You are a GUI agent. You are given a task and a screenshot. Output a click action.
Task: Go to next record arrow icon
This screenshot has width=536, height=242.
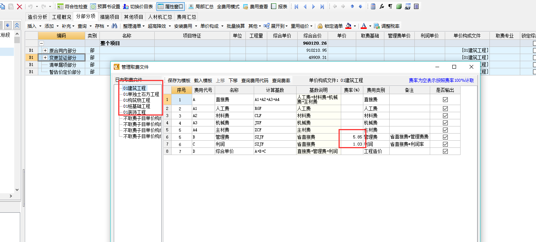point(314,7)
